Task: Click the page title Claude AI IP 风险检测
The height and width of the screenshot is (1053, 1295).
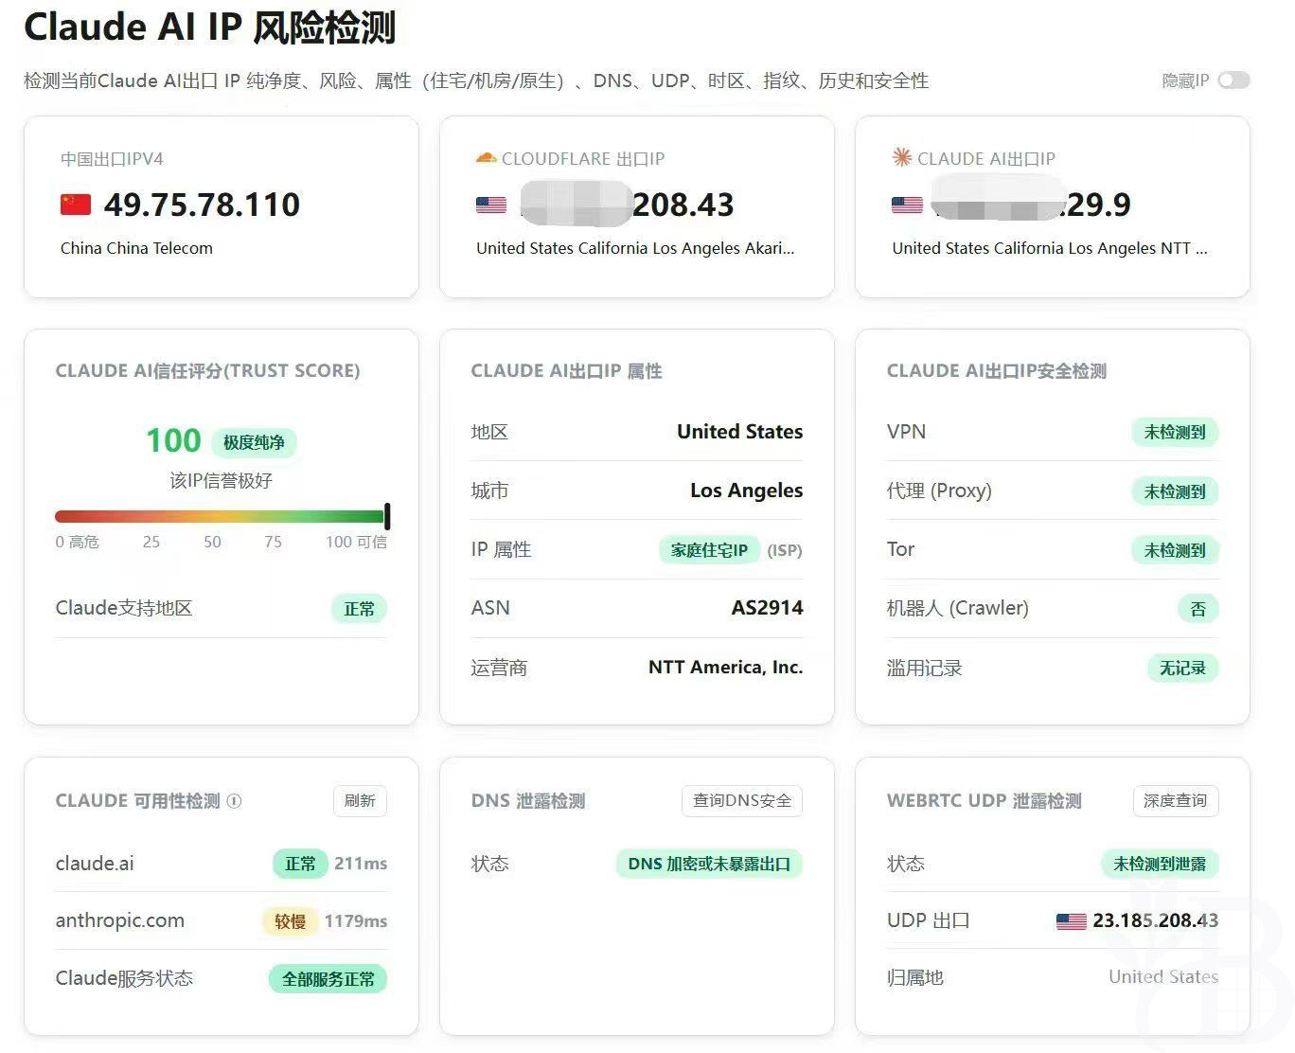Action: (209, 27)
